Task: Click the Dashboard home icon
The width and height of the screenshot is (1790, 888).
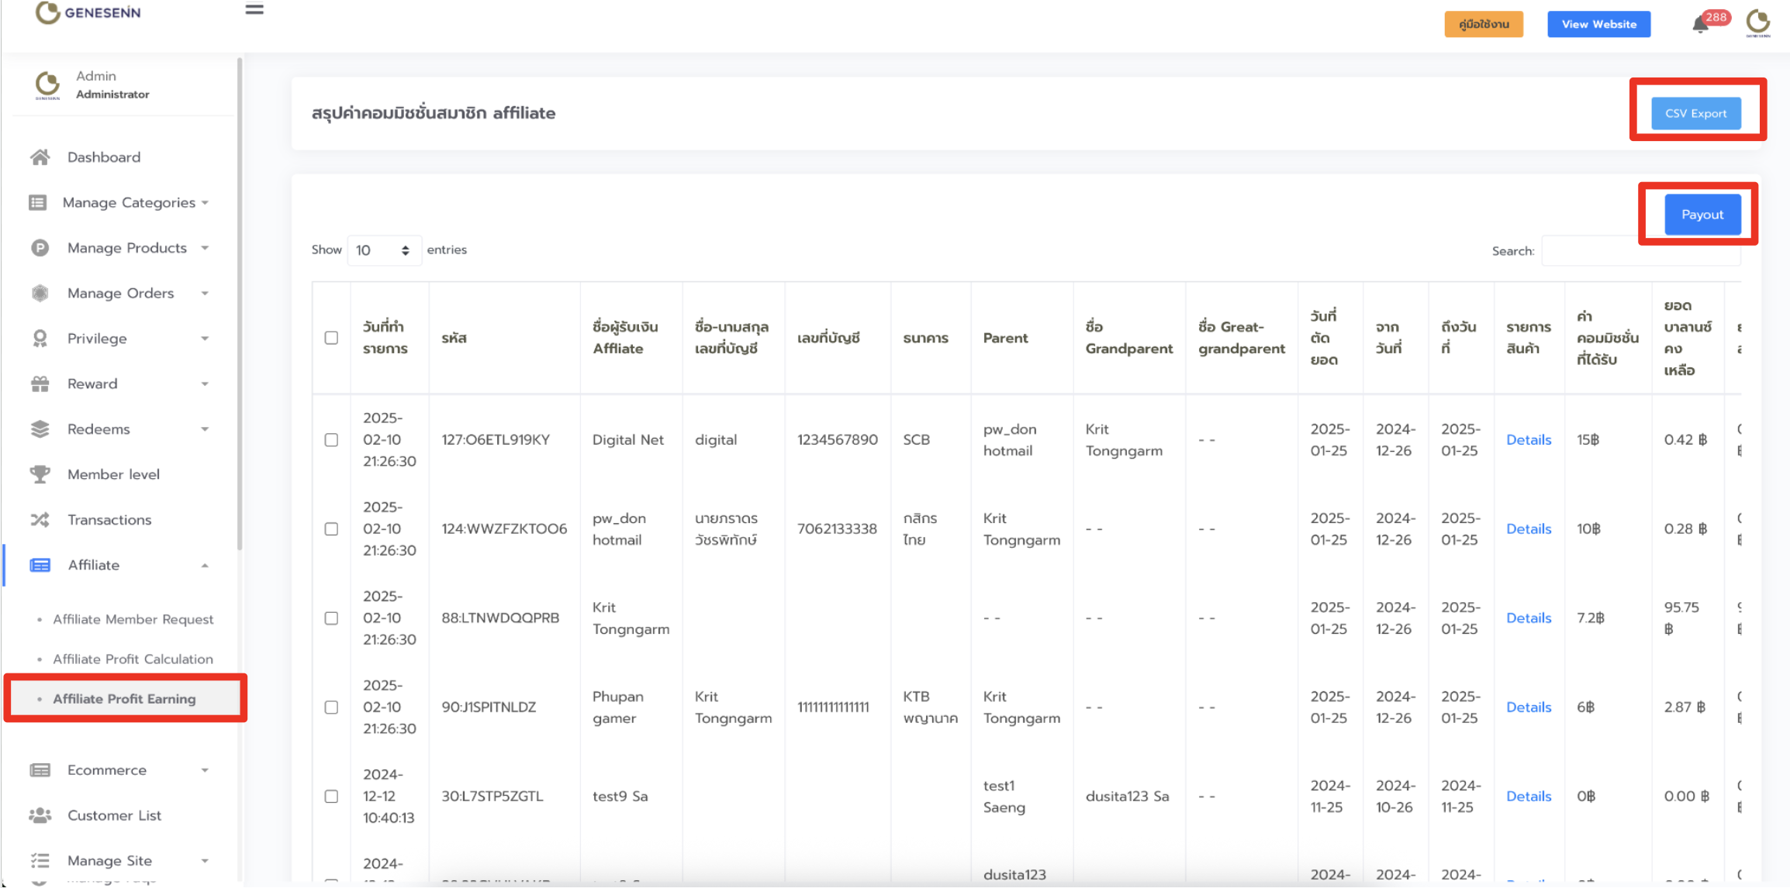Action: coord(40,157)
